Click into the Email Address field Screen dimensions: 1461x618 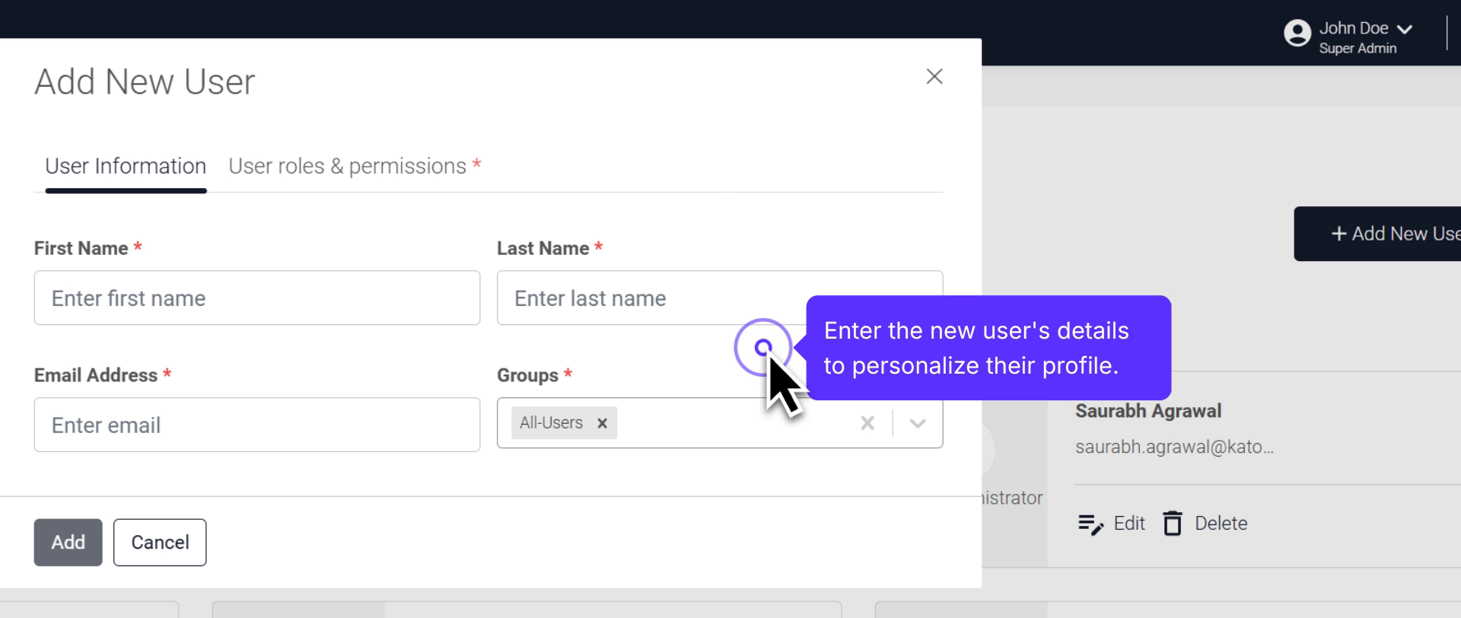tap(256, 425)
